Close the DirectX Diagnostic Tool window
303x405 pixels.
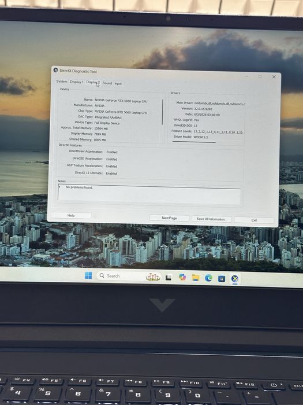(x=274, y=77)
